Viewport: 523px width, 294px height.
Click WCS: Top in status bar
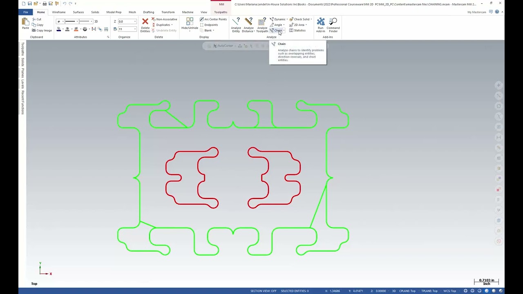point(449,291)
